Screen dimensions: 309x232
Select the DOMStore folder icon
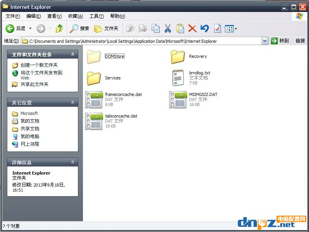pos(94,57)
